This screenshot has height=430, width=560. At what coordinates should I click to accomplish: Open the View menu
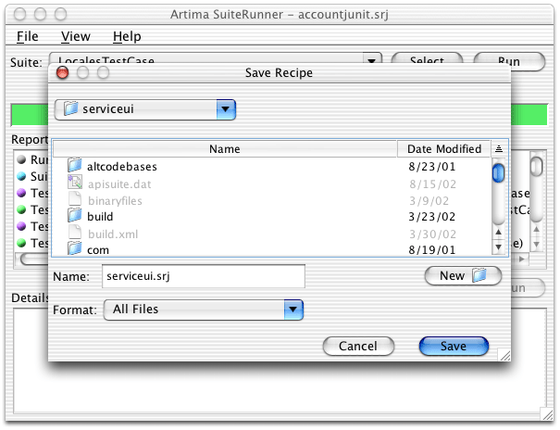[76, 36]
